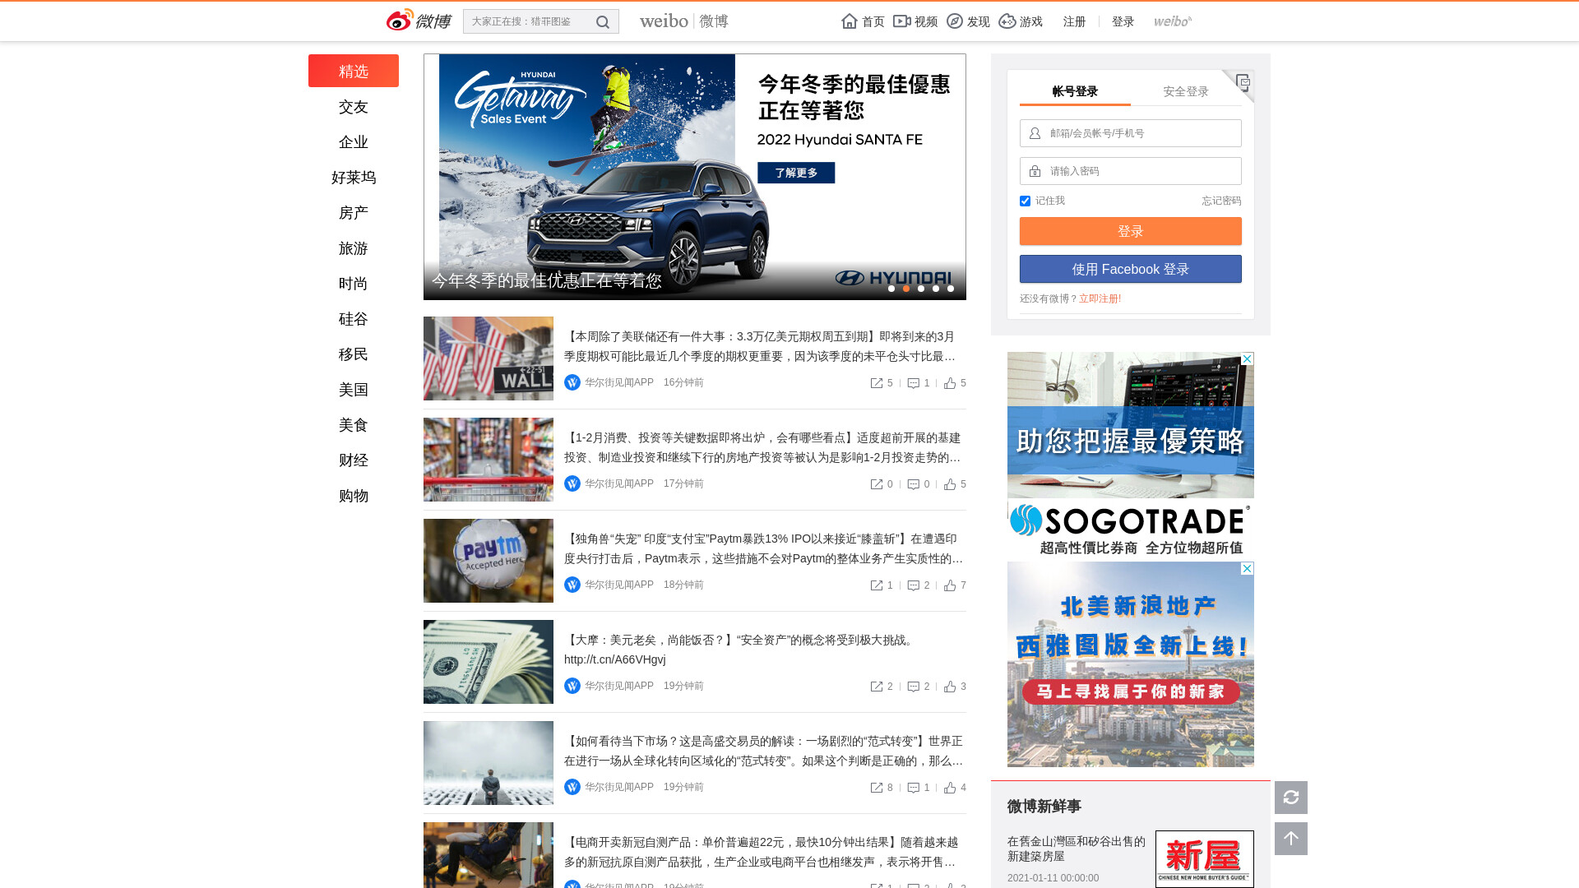This screenshot has width=1579, height=888.
Task: Click the orange 登录 button
Action: (x=1131, y=231)
